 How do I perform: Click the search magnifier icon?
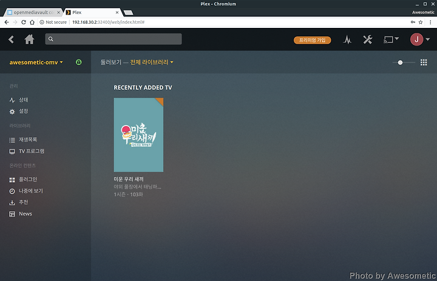[x=51, y=39]
